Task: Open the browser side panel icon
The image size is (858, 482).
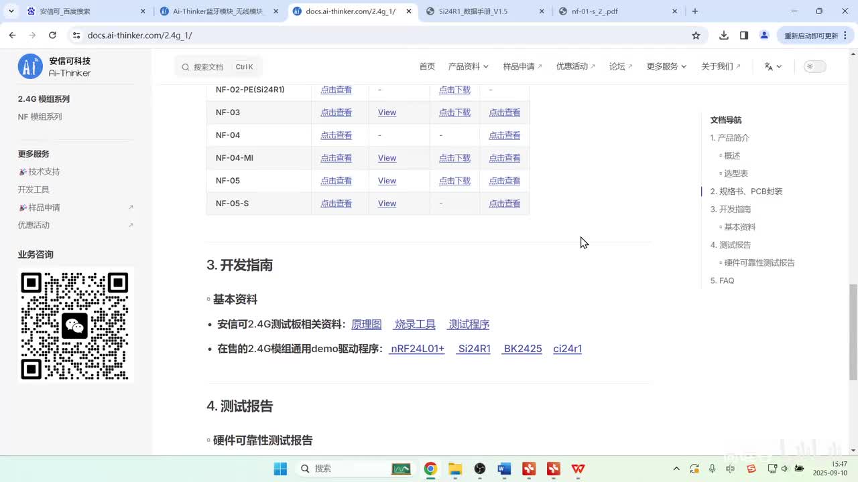Action: [x=744, y=35]
